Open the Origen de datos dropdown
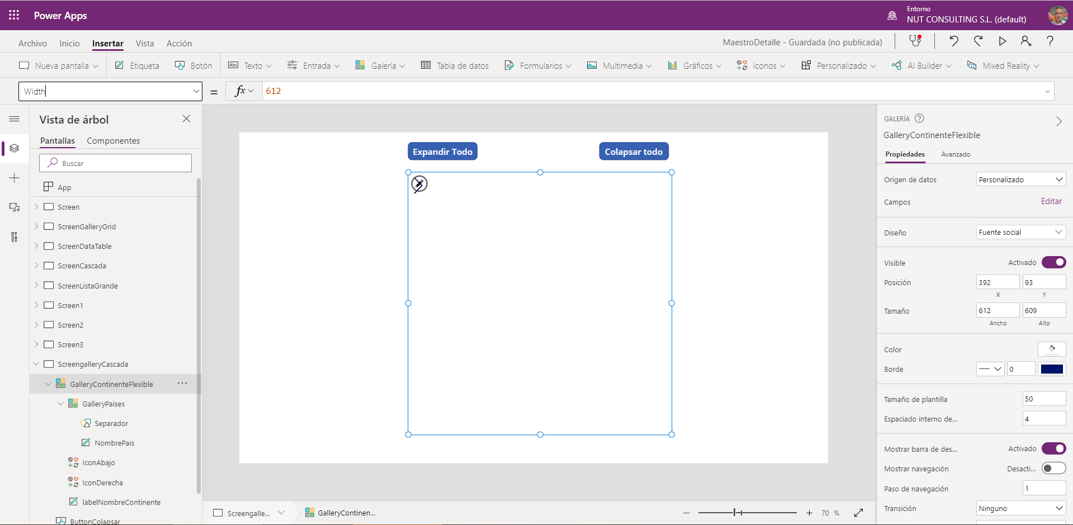This screenshot has height=525, width=1073. [x=1021, y=179]
